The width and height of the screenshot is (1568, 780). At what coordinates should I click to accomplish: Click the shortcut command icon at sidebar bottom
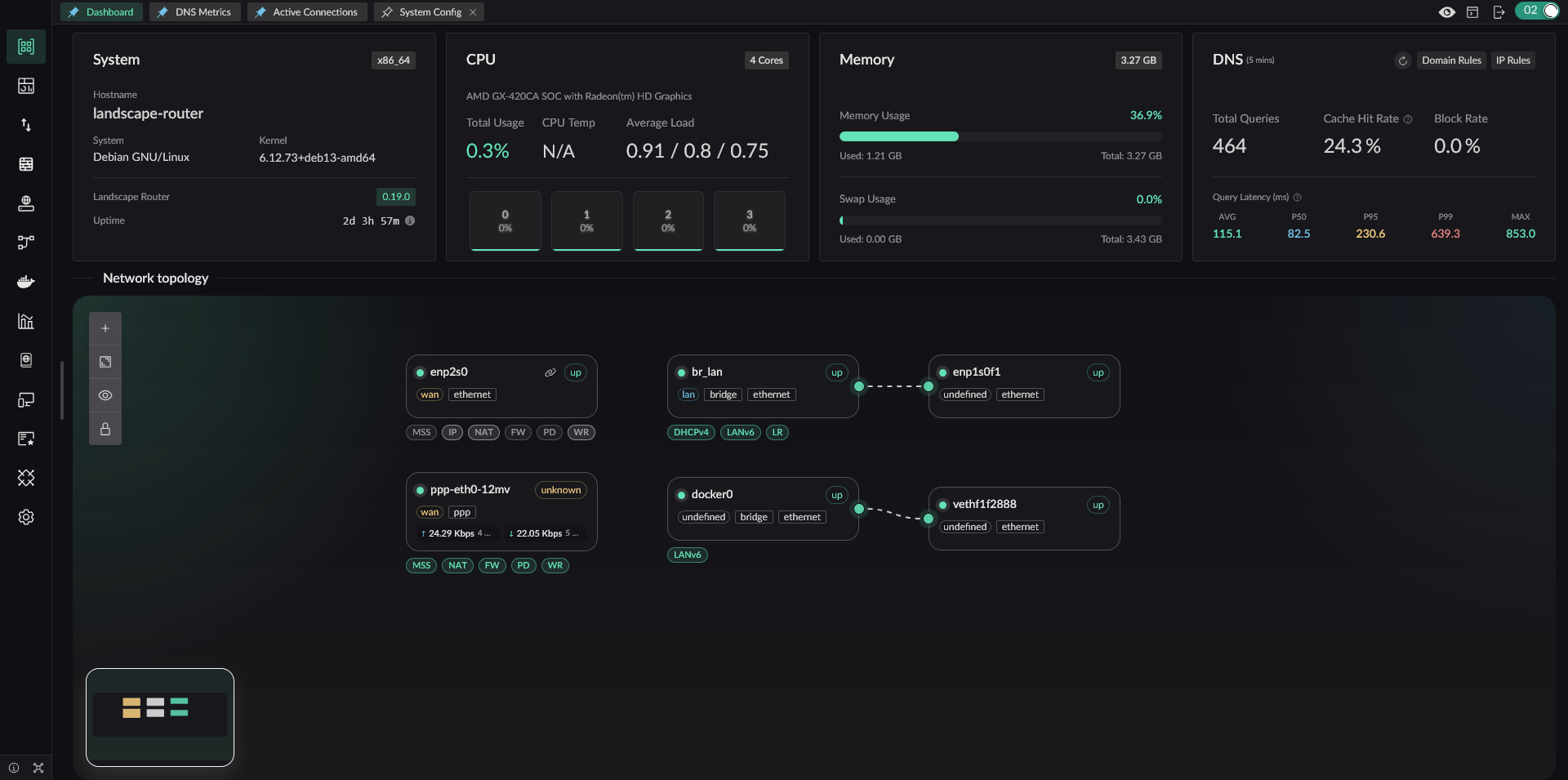pos(38,768)
